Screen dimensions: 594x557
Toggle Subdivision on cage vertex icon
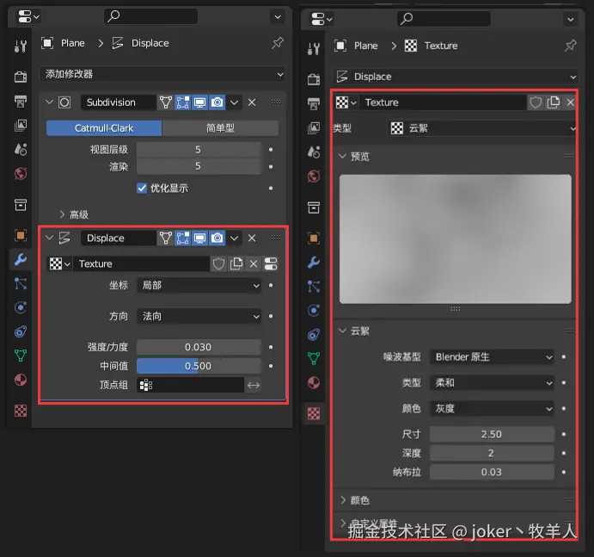pos(166,102)
